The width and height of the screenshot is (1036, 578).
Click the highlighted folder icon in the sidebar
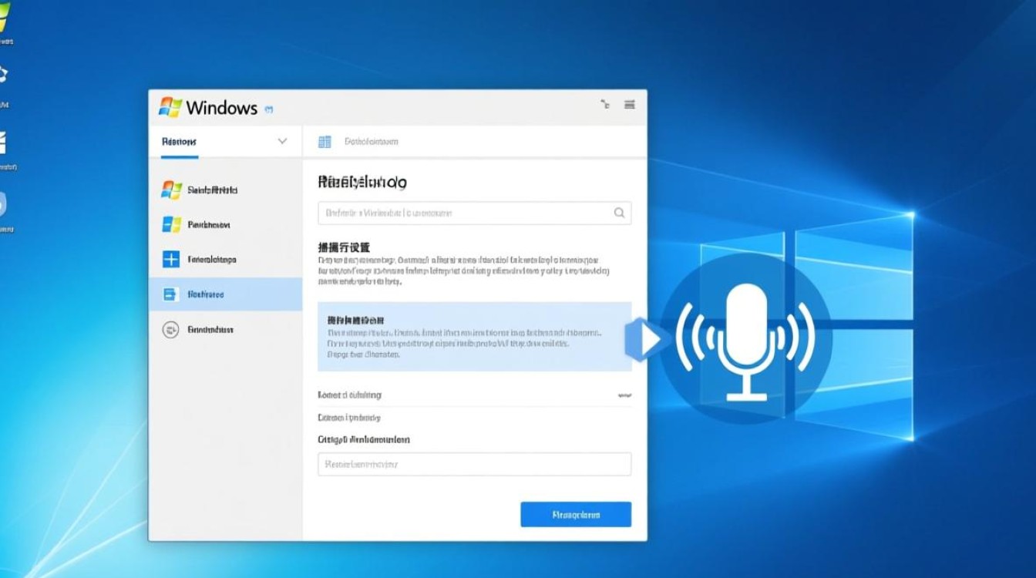tap(173, 294)
